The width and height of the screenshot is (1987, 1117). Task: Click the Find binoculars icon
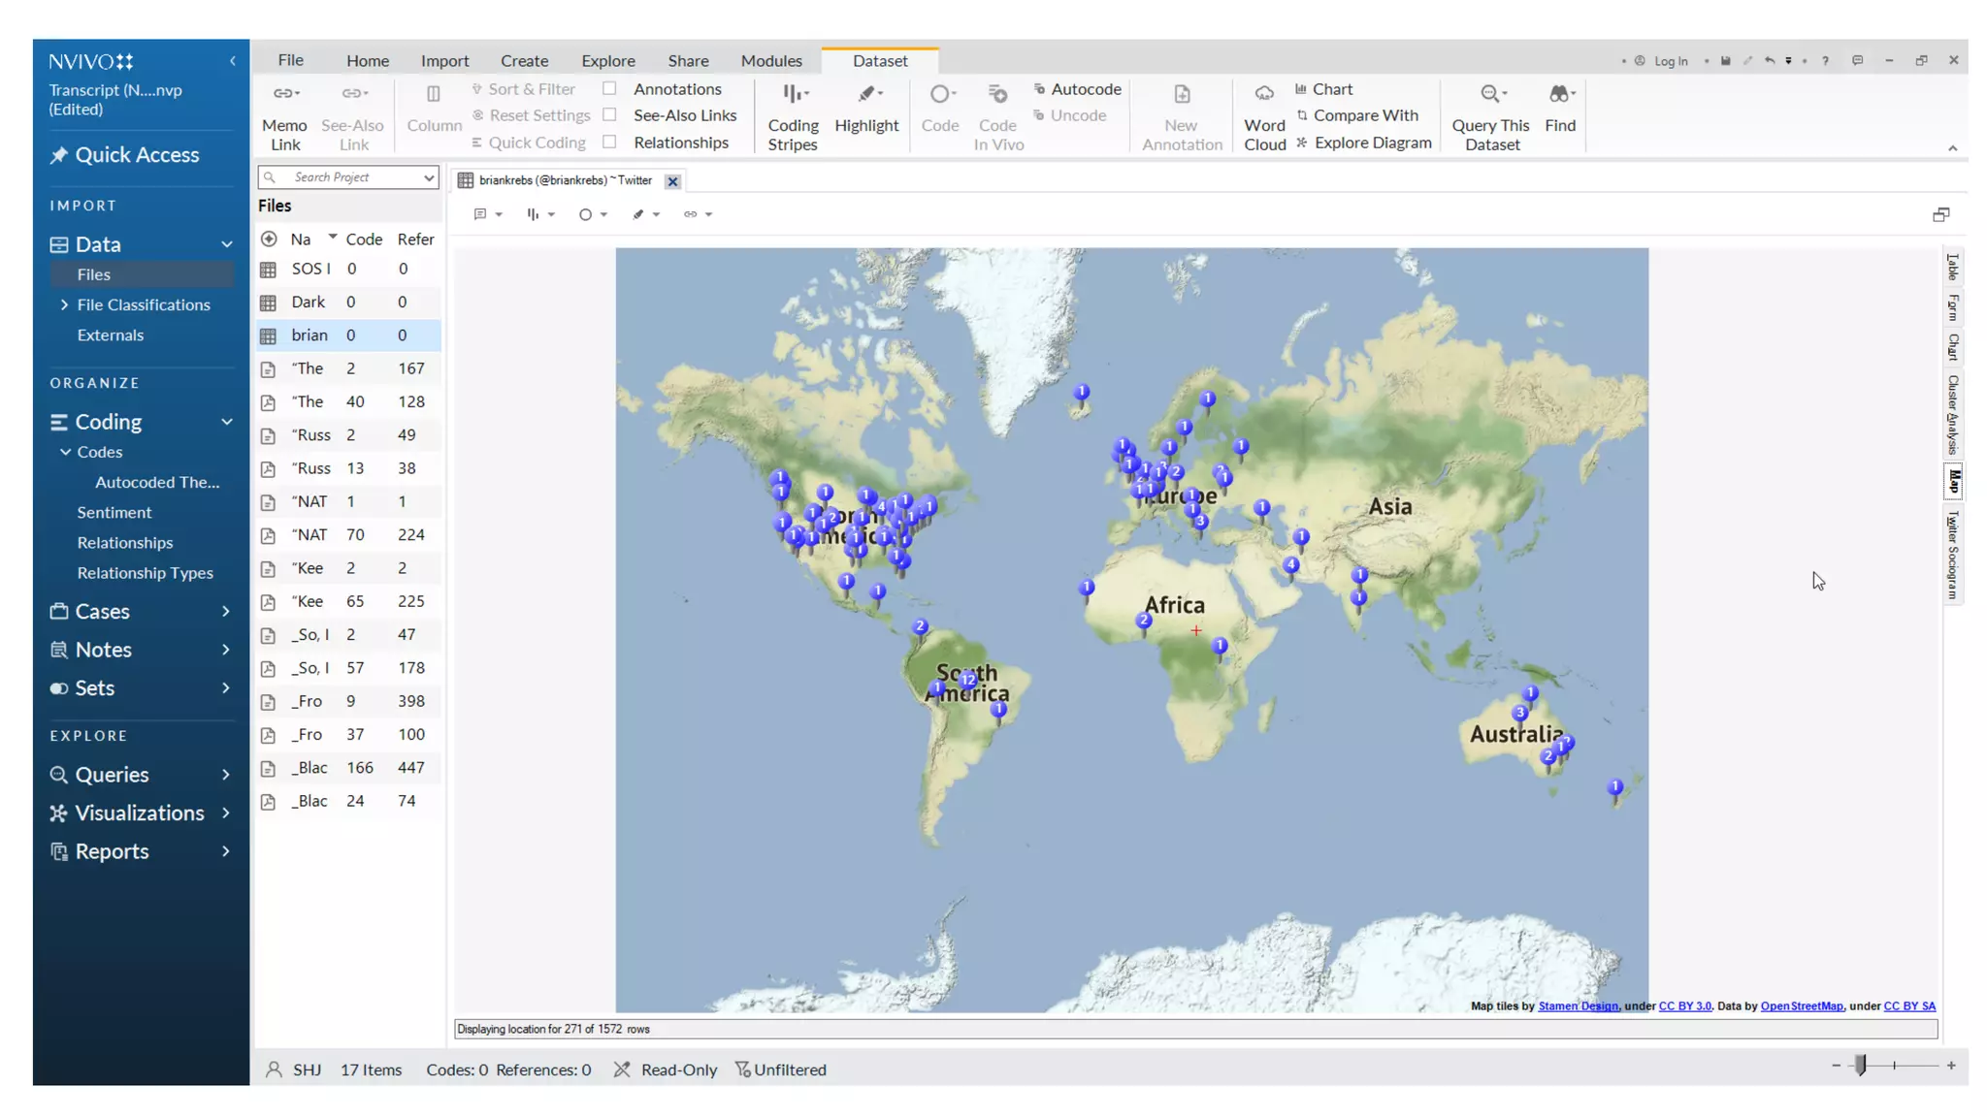(1559, 94)
